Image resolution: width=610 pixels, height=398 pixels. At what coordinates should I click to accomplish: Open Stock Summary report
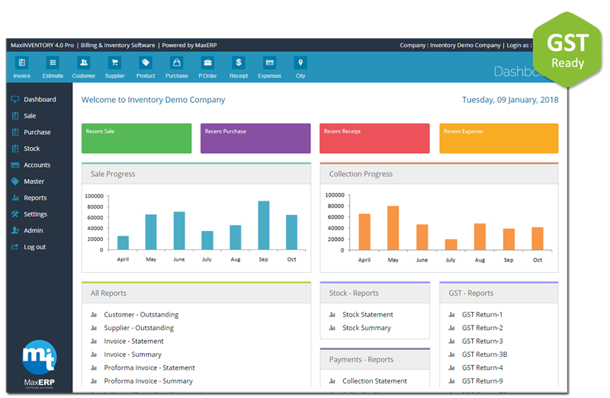pos(367,328)
